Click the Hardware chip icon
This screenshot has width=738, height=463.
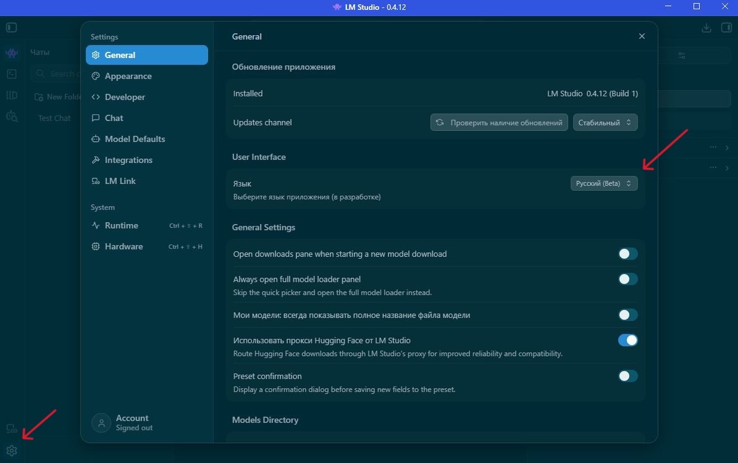(96, 246)
